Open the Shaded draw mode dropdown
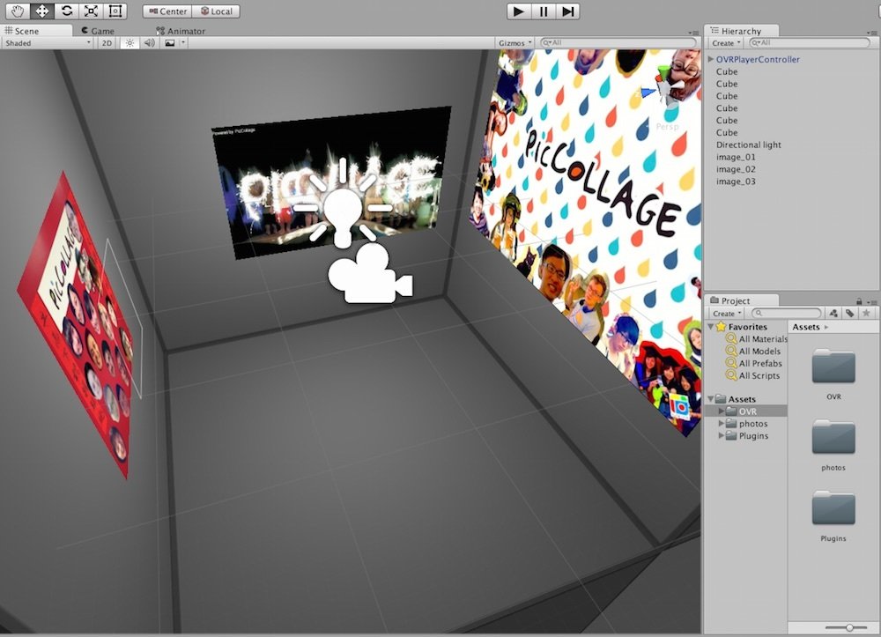 coord(48,42)
